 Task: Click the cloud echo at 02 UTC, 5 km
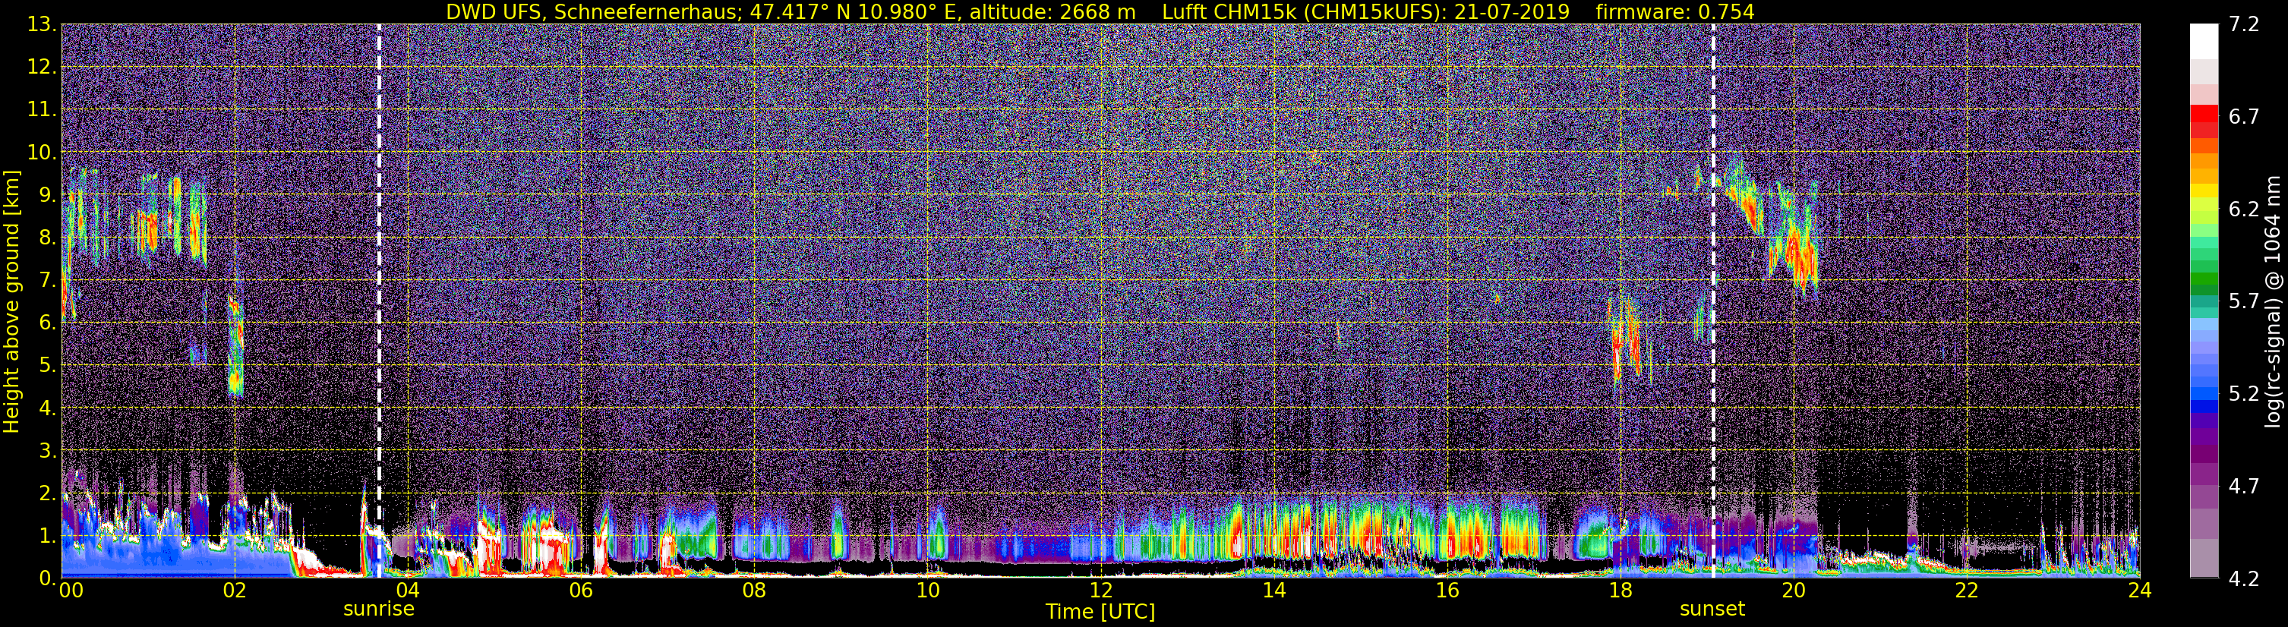tap(235, 346)
